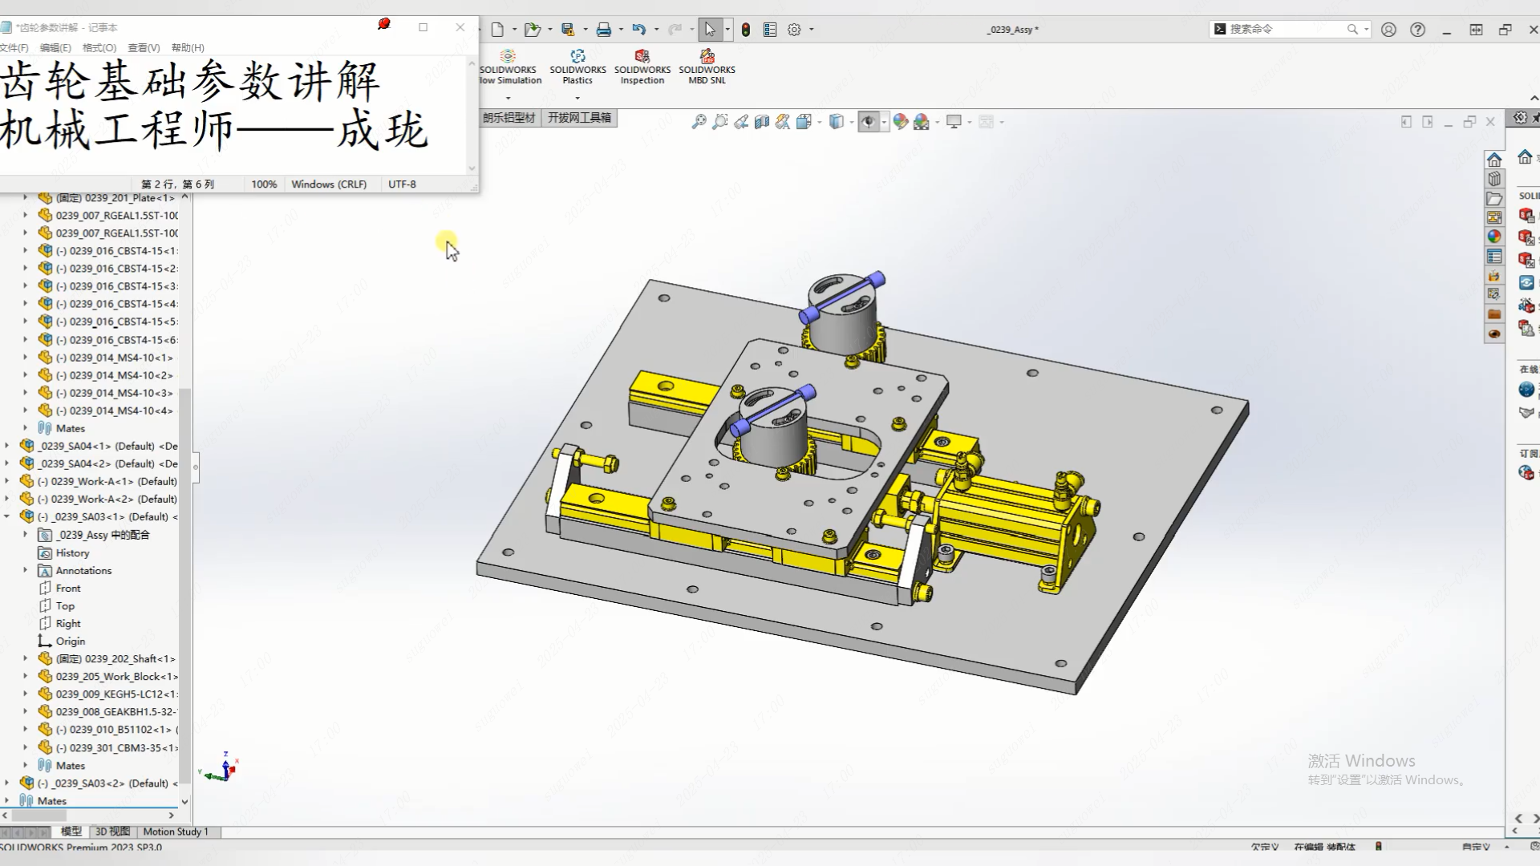1540x866 pixels.
Task: Expand Annotations folder in tree
Action: (25, 570)
